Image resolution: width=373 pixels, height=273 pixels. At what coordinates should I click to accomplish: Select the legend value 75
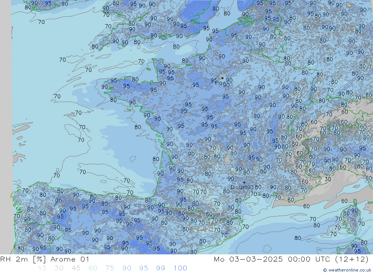(110, 268)
